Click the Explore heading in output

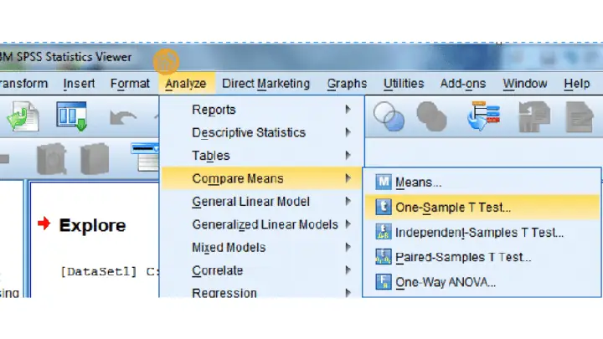point(92,225)
